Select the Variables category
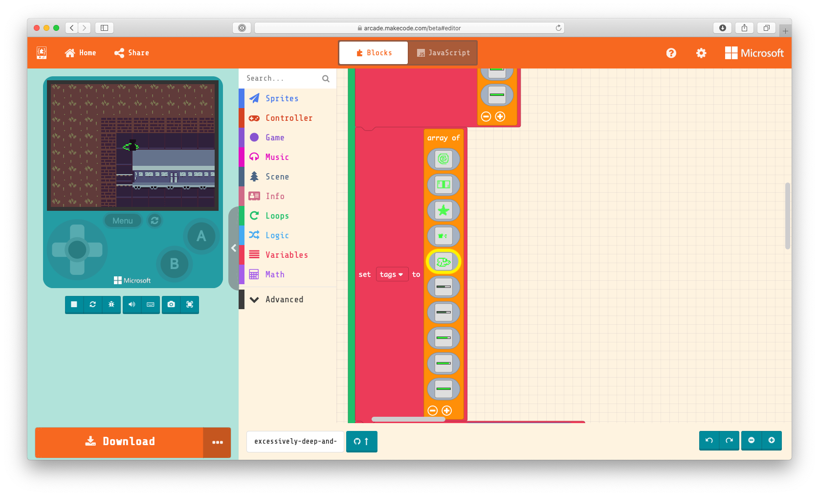This screenshot has height=496, width=819. 288,255
